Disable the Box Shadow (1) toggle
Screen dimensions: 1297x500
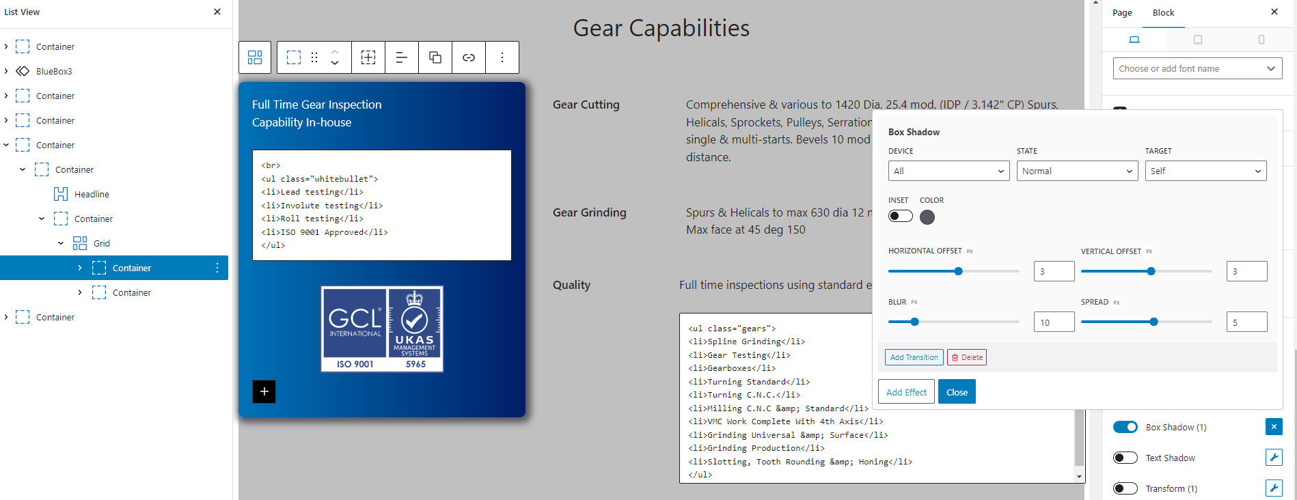(x=1125, y=427)
